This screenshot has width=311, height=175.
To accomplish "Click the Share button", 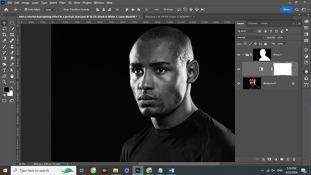I will 286,9.
